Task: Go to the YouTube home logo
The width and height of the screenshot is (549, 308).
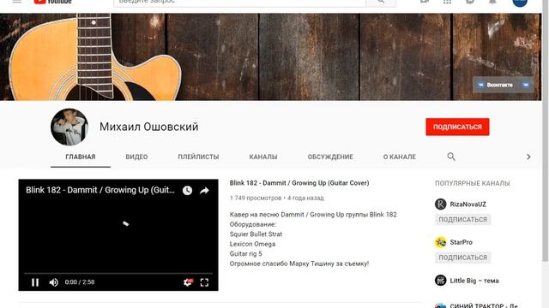Action: [x=52, y=2]
